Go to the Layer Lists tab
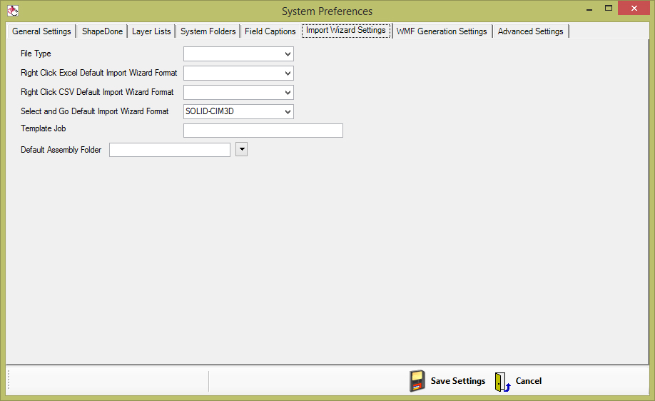 pyautogui.click(x=151, y=31)
